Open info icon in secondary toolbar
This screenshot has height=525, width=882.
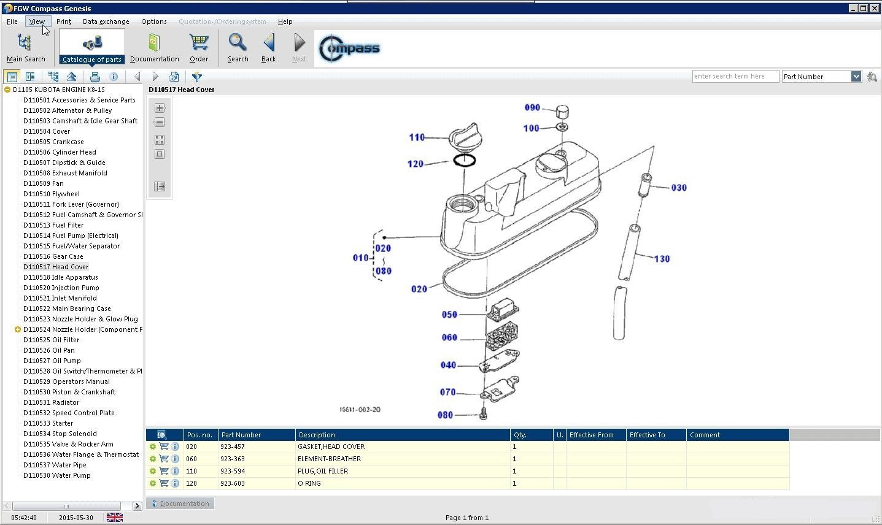pos(114,77)
